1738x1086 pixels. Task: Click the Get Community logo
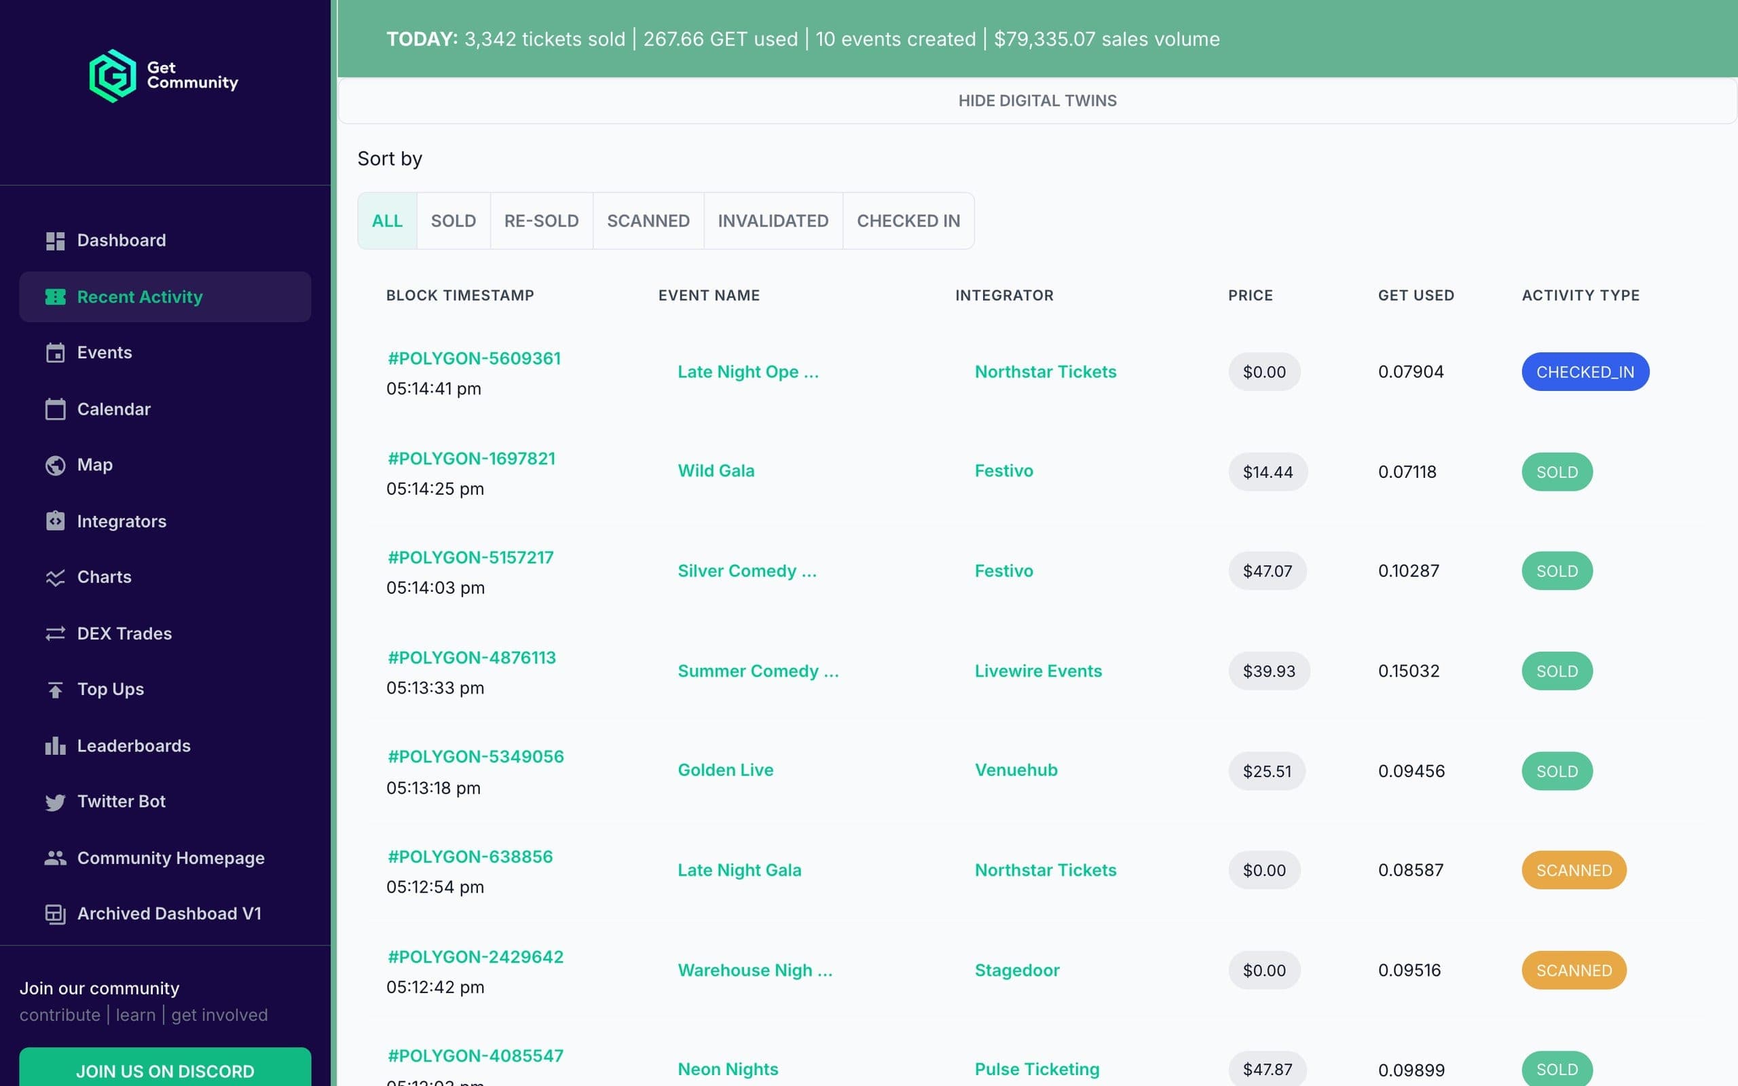[164, 75]
